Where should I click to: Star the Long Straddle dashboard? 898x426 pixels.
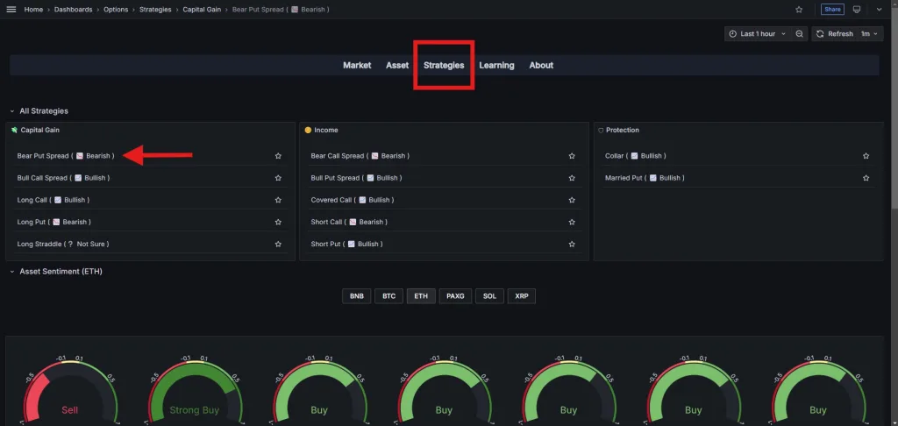coord(278,244)
